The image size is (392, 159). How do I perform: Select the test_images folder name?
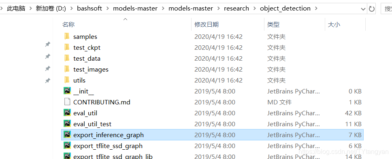pos(91,70)
